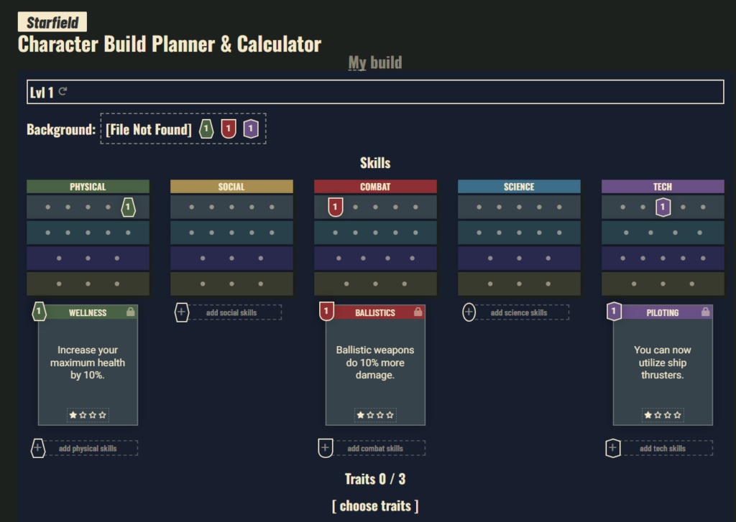Toggle the second star on the Ballistics card
736x522 pixels.
[x=369, y=415]
